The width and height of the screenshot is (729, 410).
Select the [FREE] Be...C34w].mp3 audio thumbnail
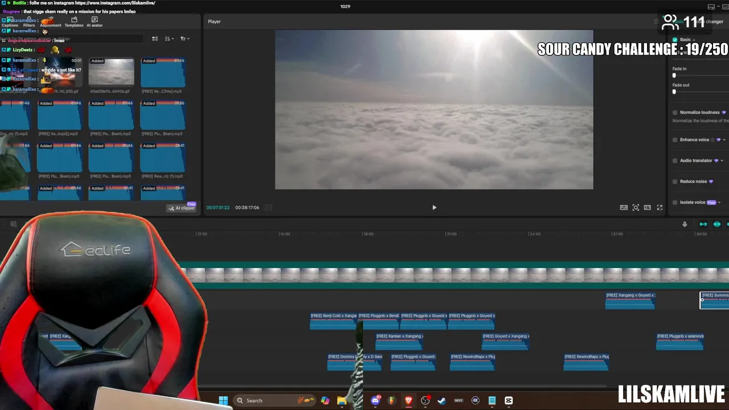[162, 72]
